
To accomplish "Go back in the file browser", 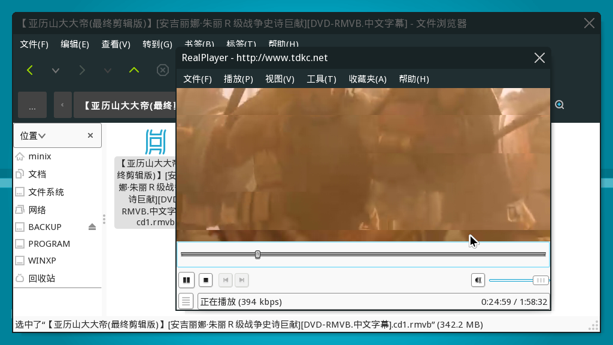I will point(30,71).
